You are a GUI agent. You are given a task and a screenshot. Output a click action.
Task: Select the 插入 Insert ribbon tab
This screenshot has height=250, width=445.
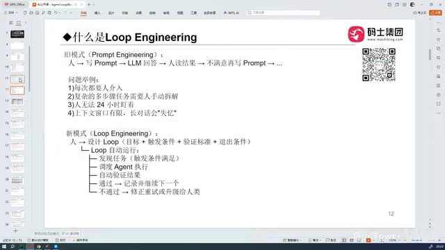click(97, 13)
